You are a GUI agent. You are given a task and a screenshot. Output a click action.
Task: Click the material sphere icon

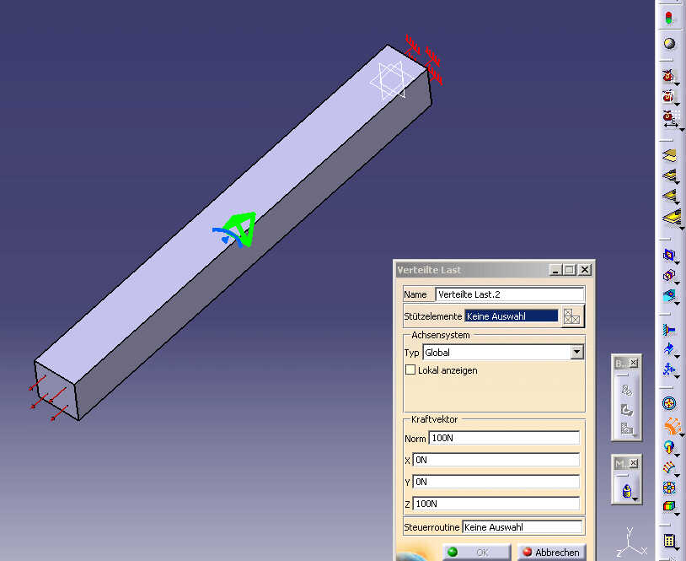point(669,43)
